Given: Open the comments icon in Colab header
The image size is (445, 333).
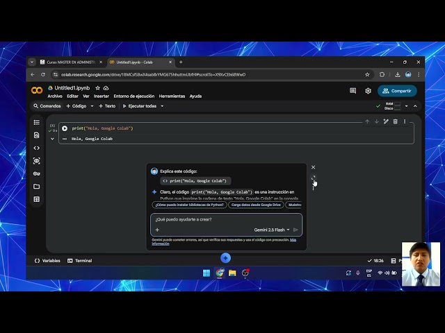Looking at the screenshot, I should point(353,91).
